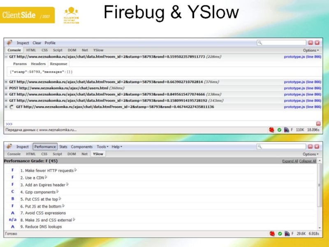Expand the Put CSS at the top rule
Screen dimensions: 329x247
coord(60,199)
